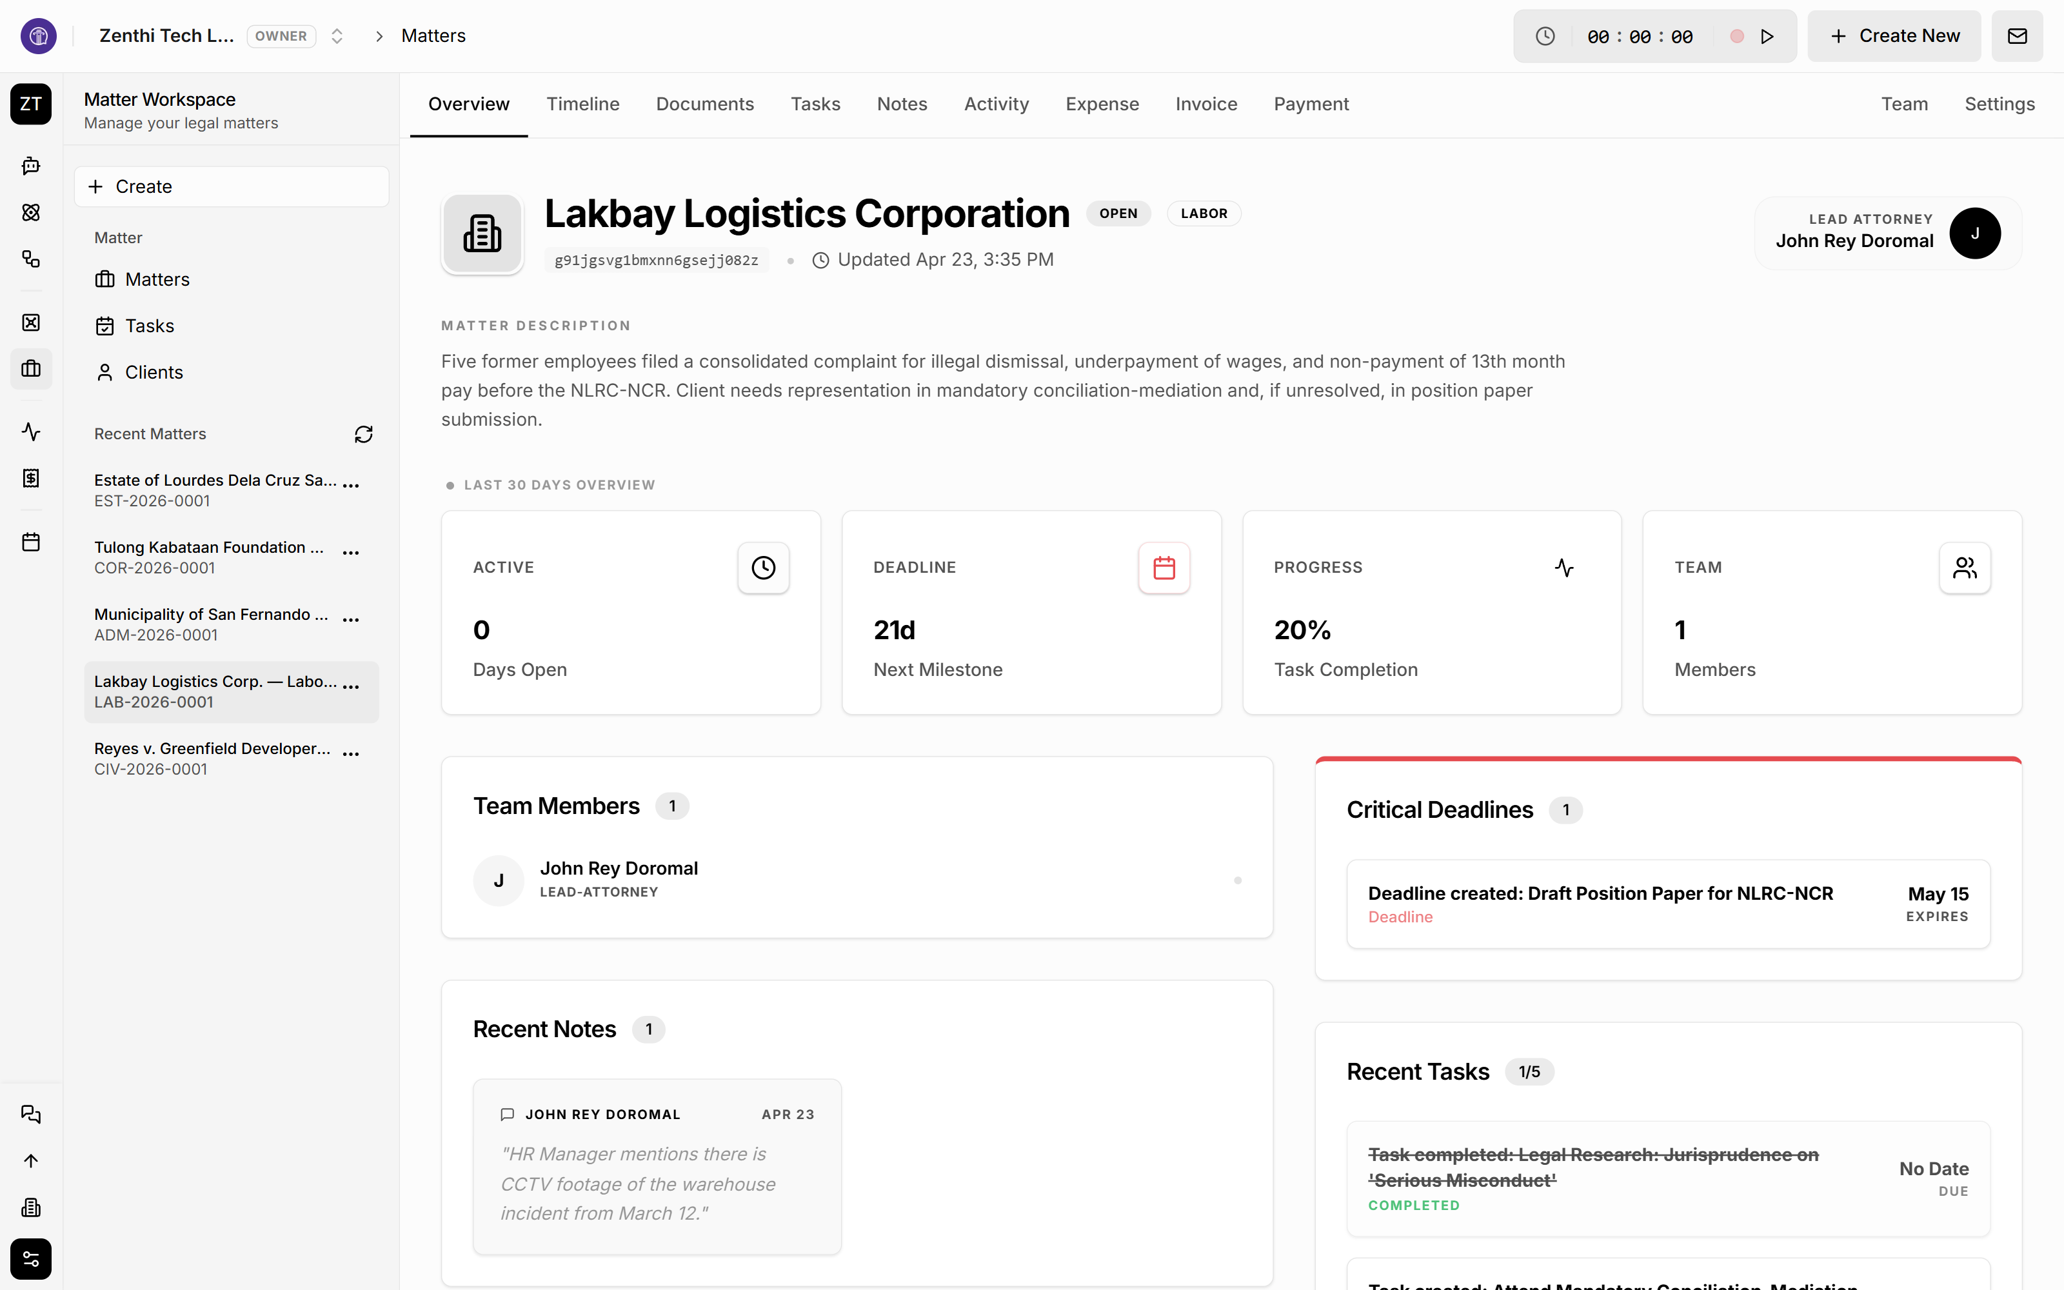2064x1290 pixels.
Task: Open options for Municipality of San Fernando
Action: pos(350,619)
